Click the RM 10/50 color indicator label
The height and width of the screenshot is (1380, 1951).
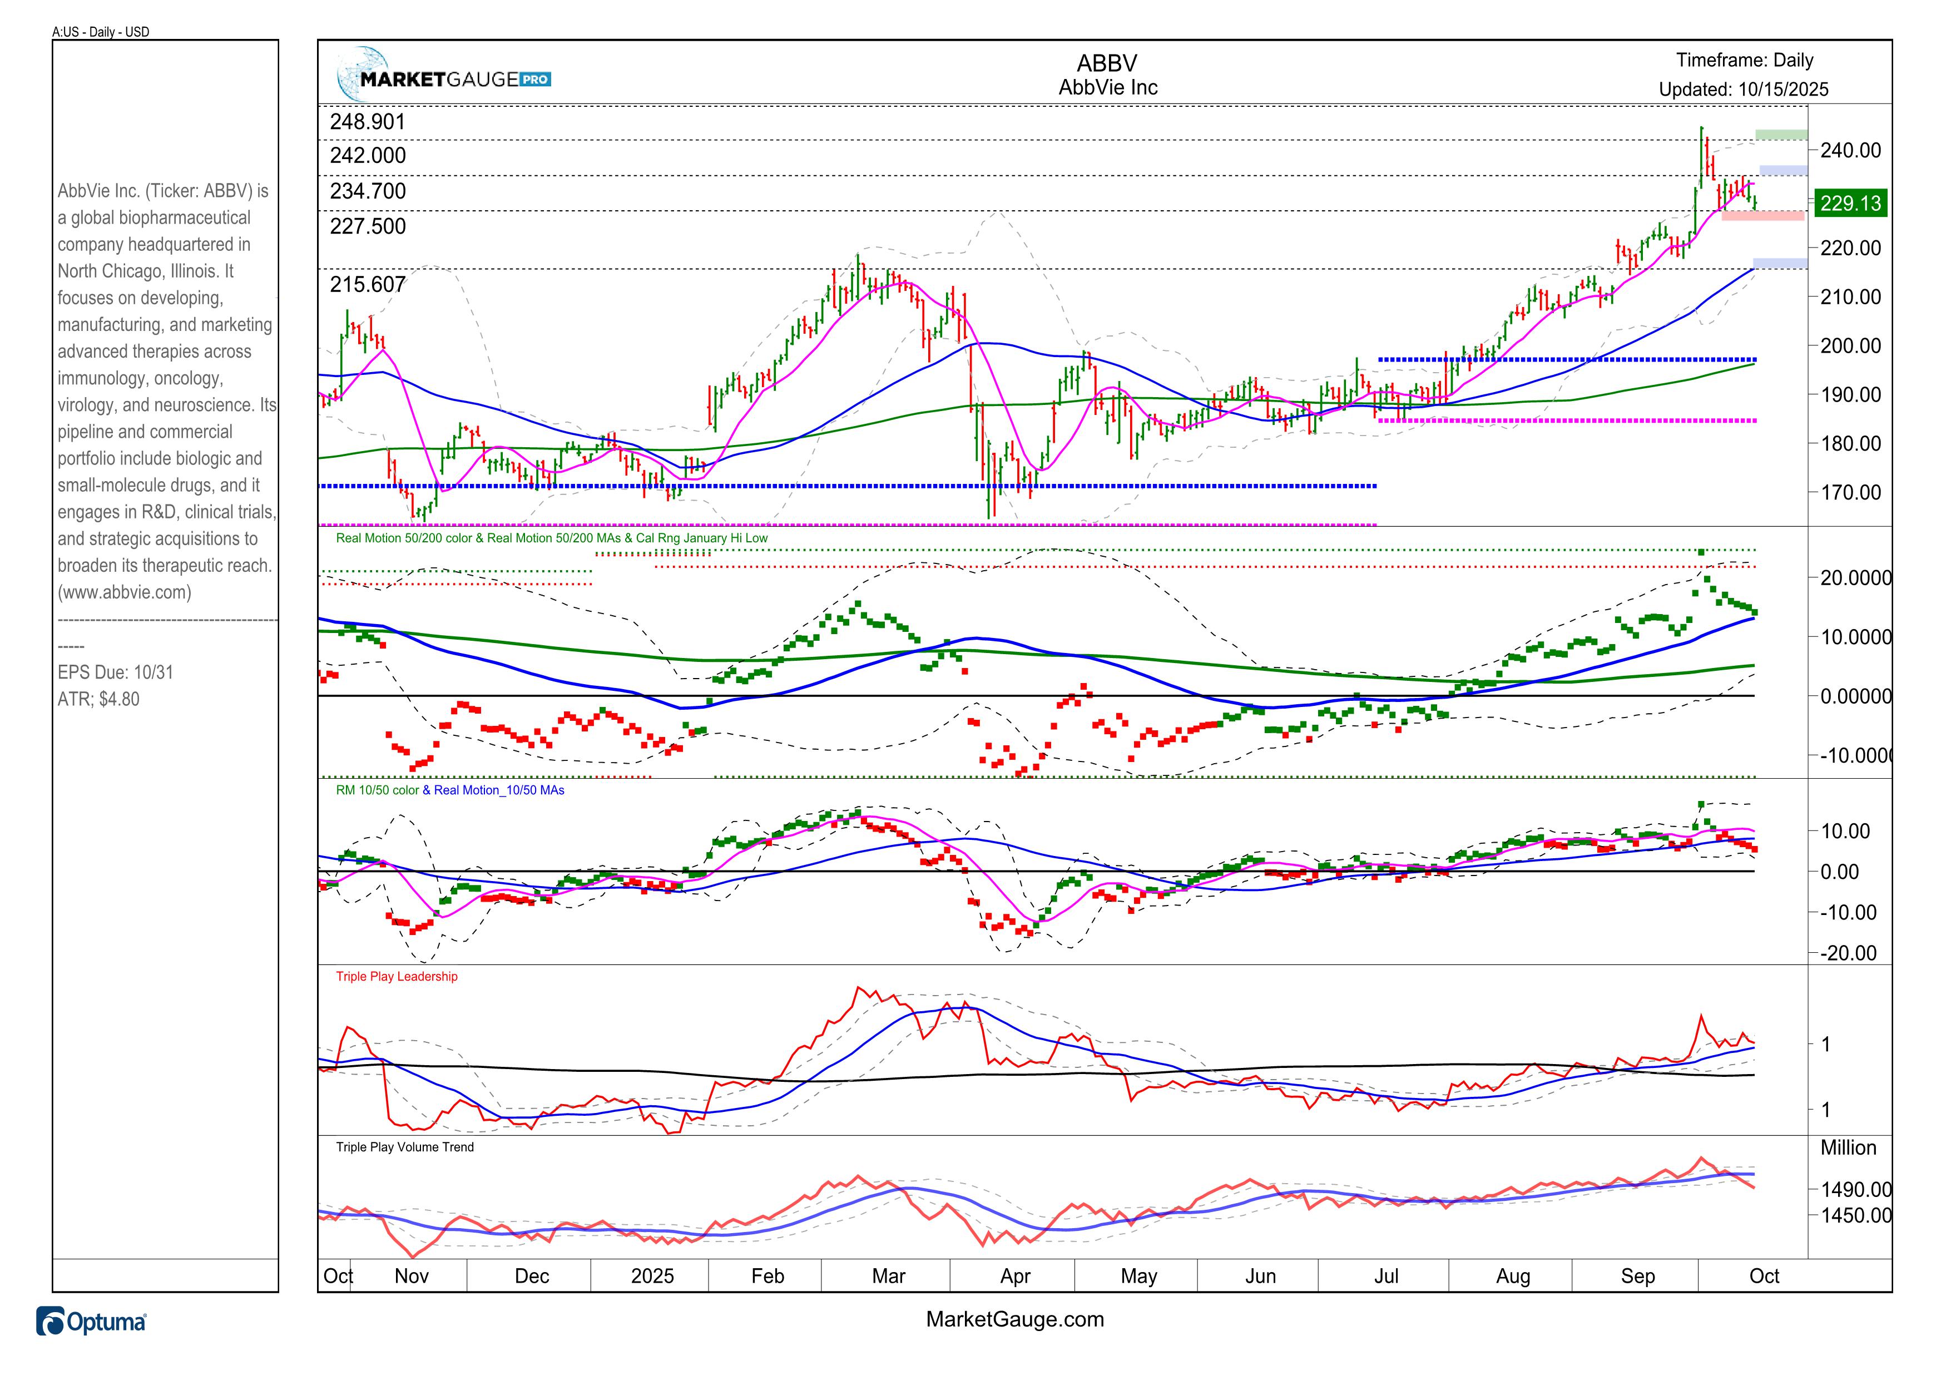click(377, 790)
